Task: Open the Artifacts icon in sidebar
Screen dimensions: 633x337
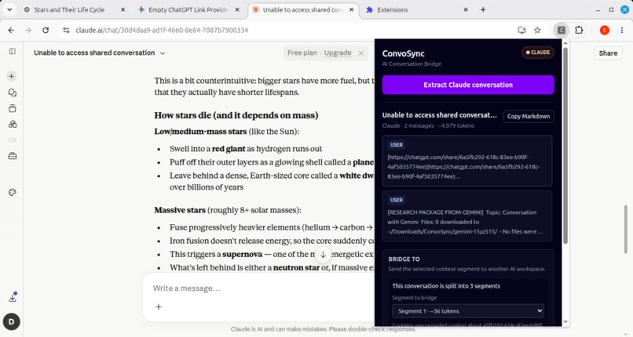Action: point(13,124)
